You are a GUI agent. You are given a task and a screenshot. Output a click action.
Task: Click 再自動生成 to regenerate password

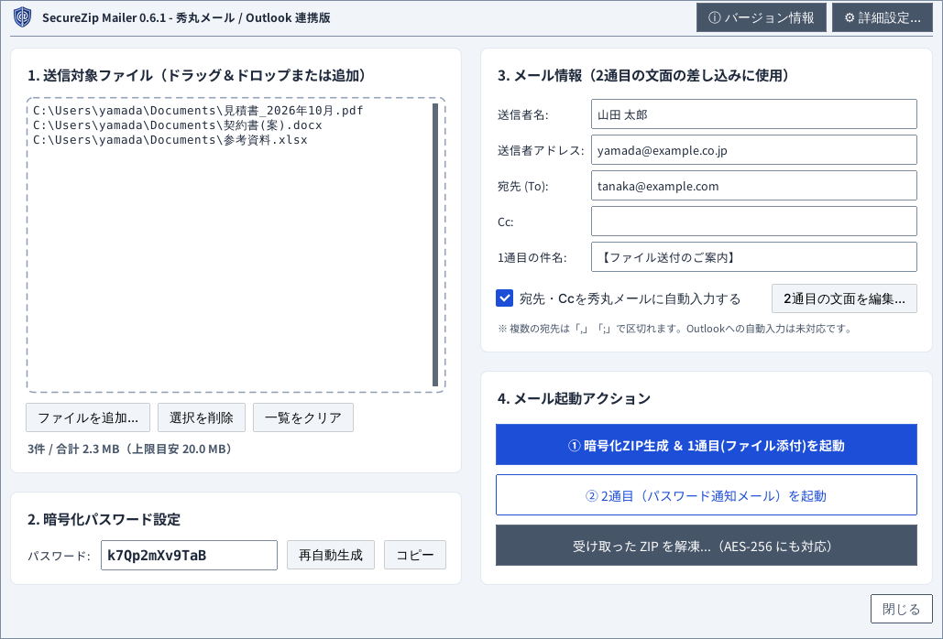pos(331,555)
